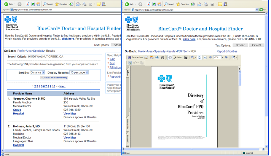Screen dimensions: 271x156
Task: Click Refresh icon in right browser window
Action: point(154,4)
